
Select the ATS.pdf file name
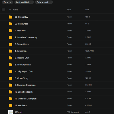pos(19,112)
